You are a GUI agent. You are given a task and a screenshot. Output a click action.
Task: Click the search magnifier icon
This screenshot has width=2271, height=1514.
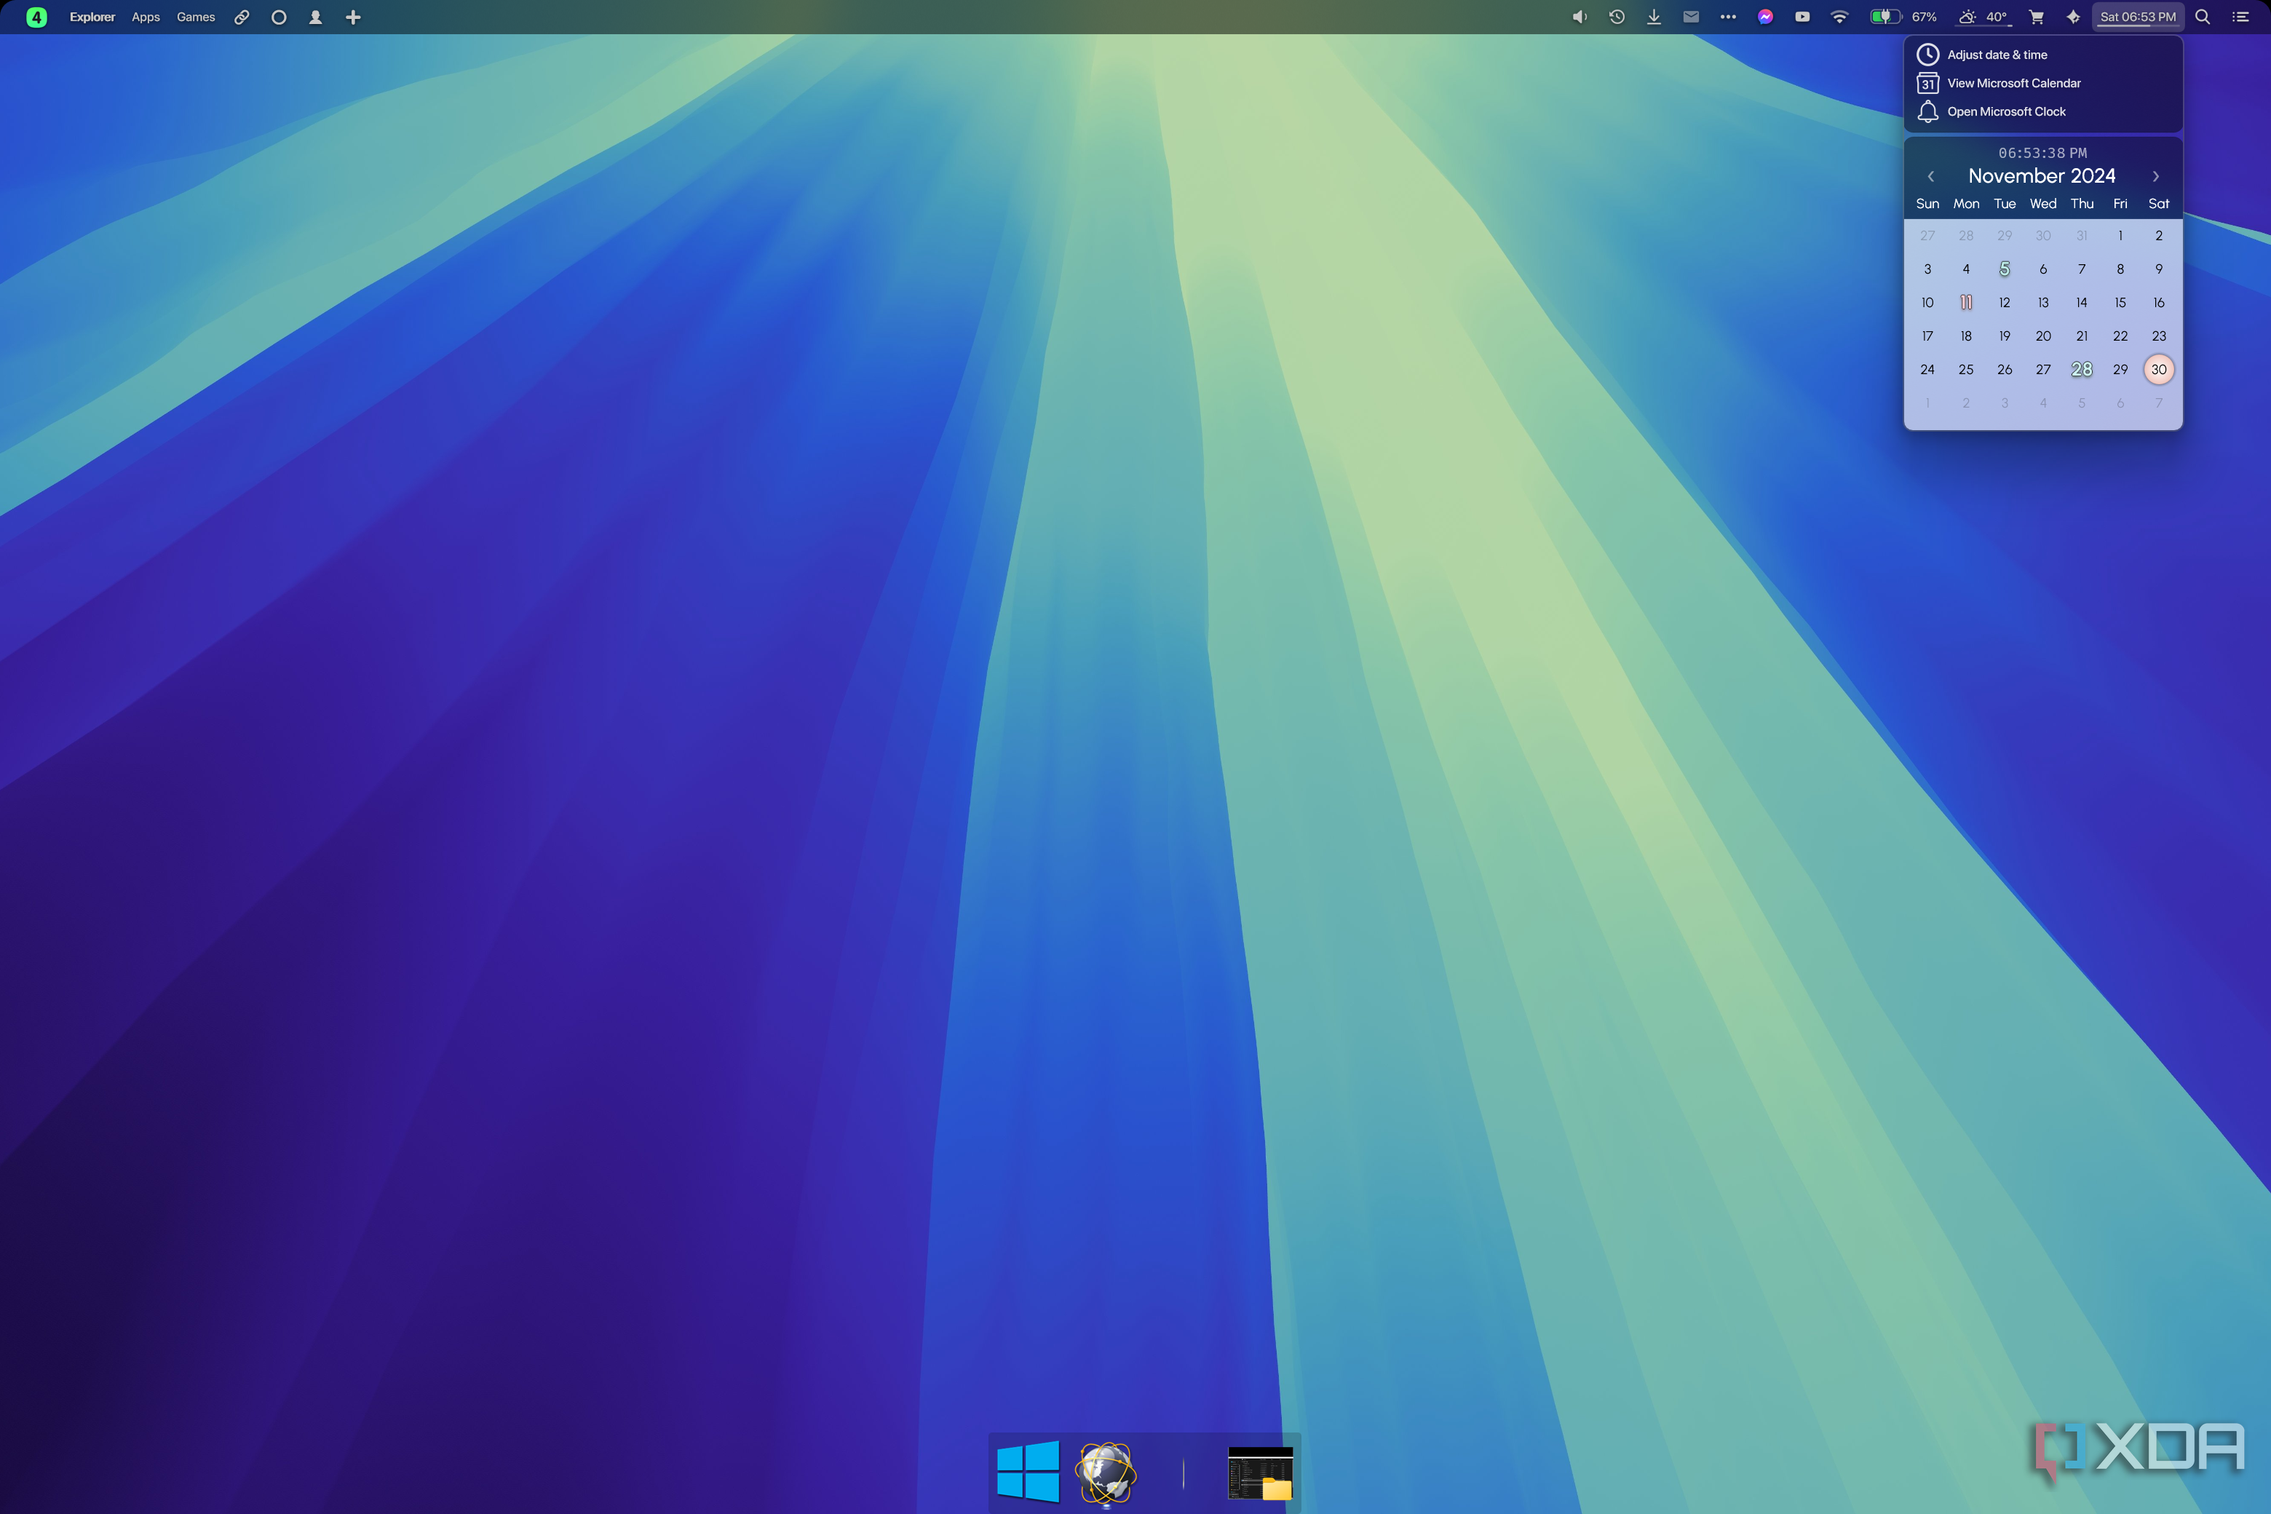pyautogui.click(x=2203, y=17)
